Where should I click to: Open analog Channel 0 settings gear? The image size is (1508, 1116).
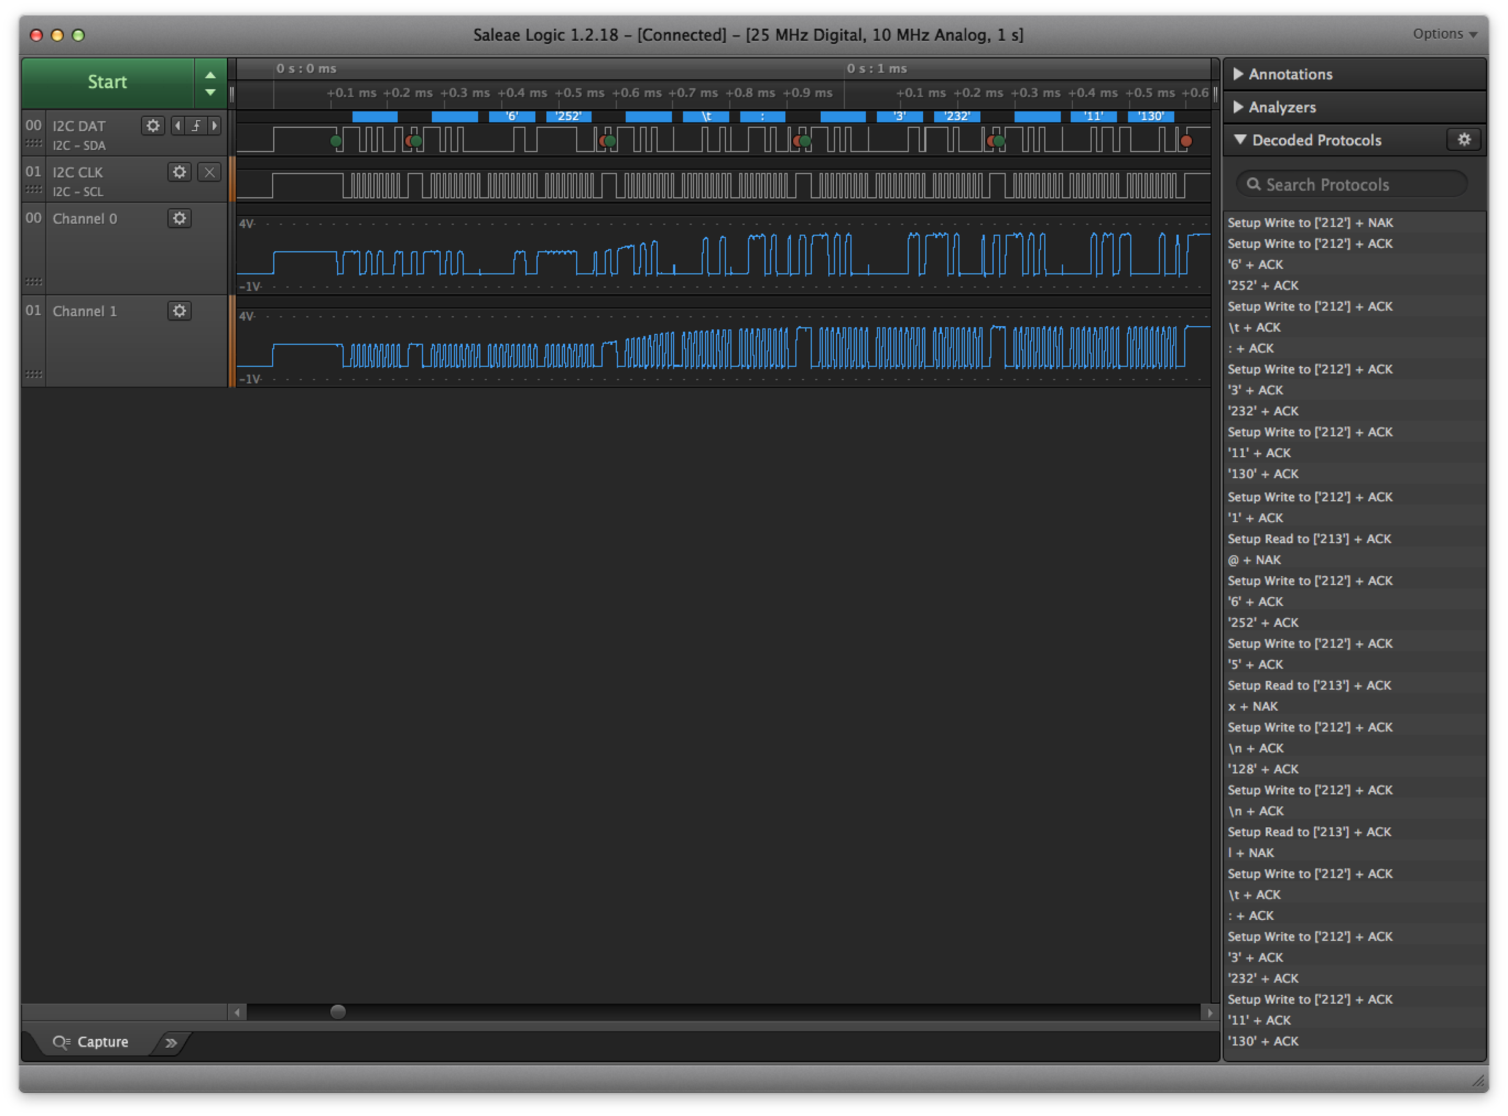pyautogui.click(x=179, y=218)
